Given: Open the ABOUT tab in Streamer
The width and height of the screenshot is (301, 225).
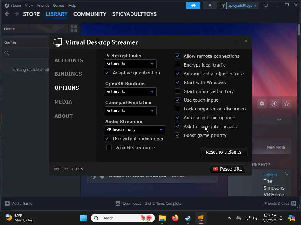Looking at the screenshot, I should click(63, 116).
